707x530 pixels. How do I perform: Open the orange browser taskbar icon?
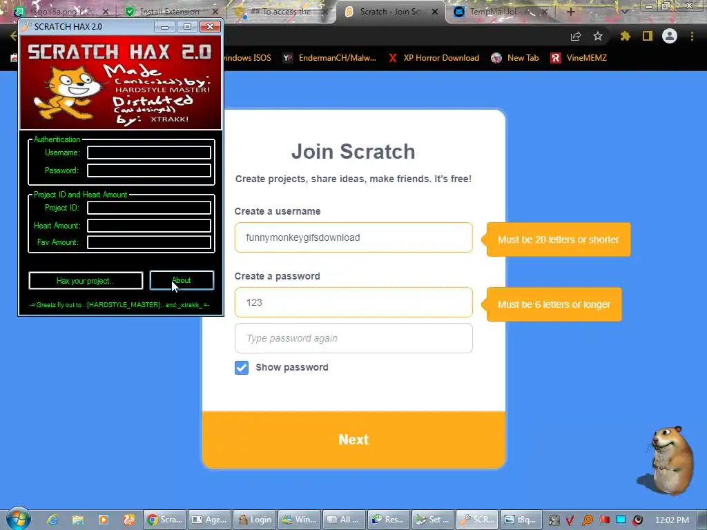click(129, 520)
